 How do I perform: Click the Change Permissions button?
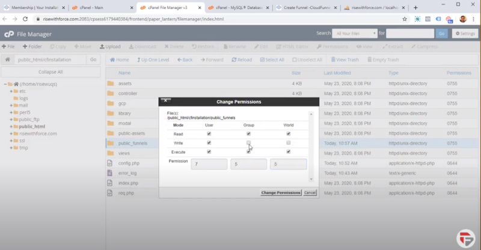pyautogui.click(x=280, y=192)
